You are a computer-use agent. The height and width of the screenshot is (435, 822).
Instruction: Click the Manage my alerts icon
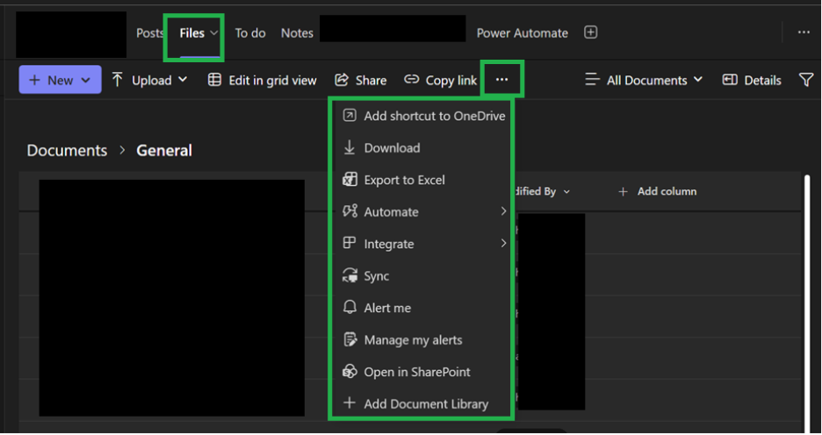(x=350, y=339)
